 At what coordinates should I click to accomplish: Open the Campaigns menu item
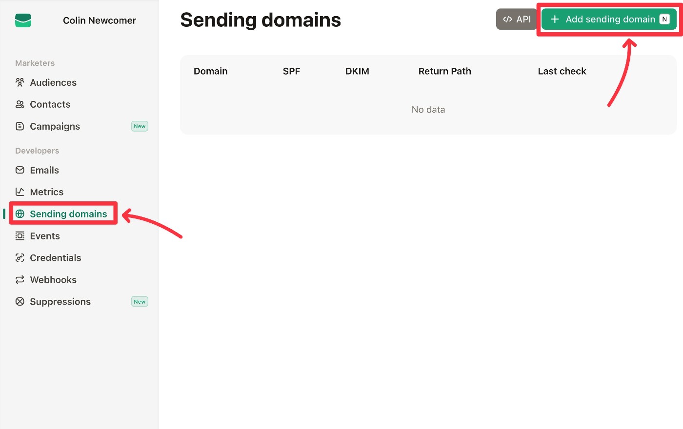pyautogui.click(x=55, y=126)
